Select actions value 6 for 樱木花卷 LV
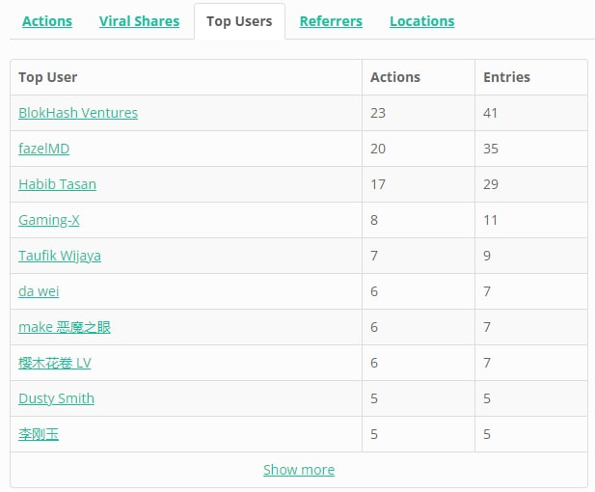595x492 pixels. [x=374, y=363]
